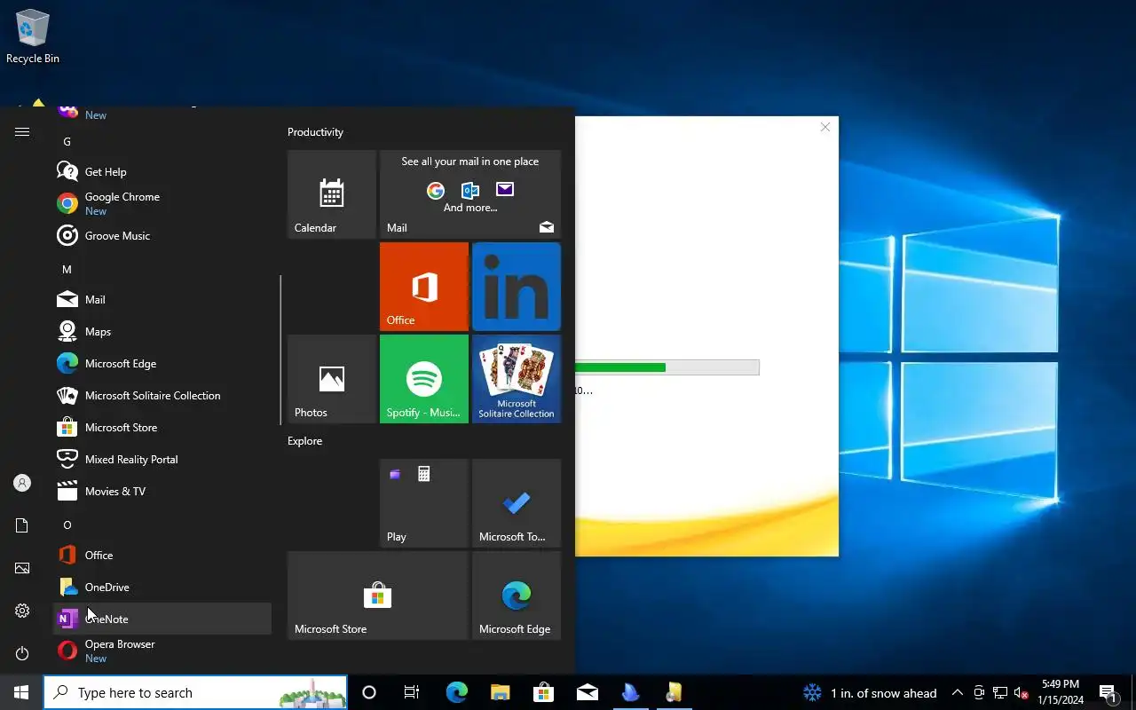Open Microsoft Store from taskbar
Screen dimensions: 1136x710
[x=543, y=692]
